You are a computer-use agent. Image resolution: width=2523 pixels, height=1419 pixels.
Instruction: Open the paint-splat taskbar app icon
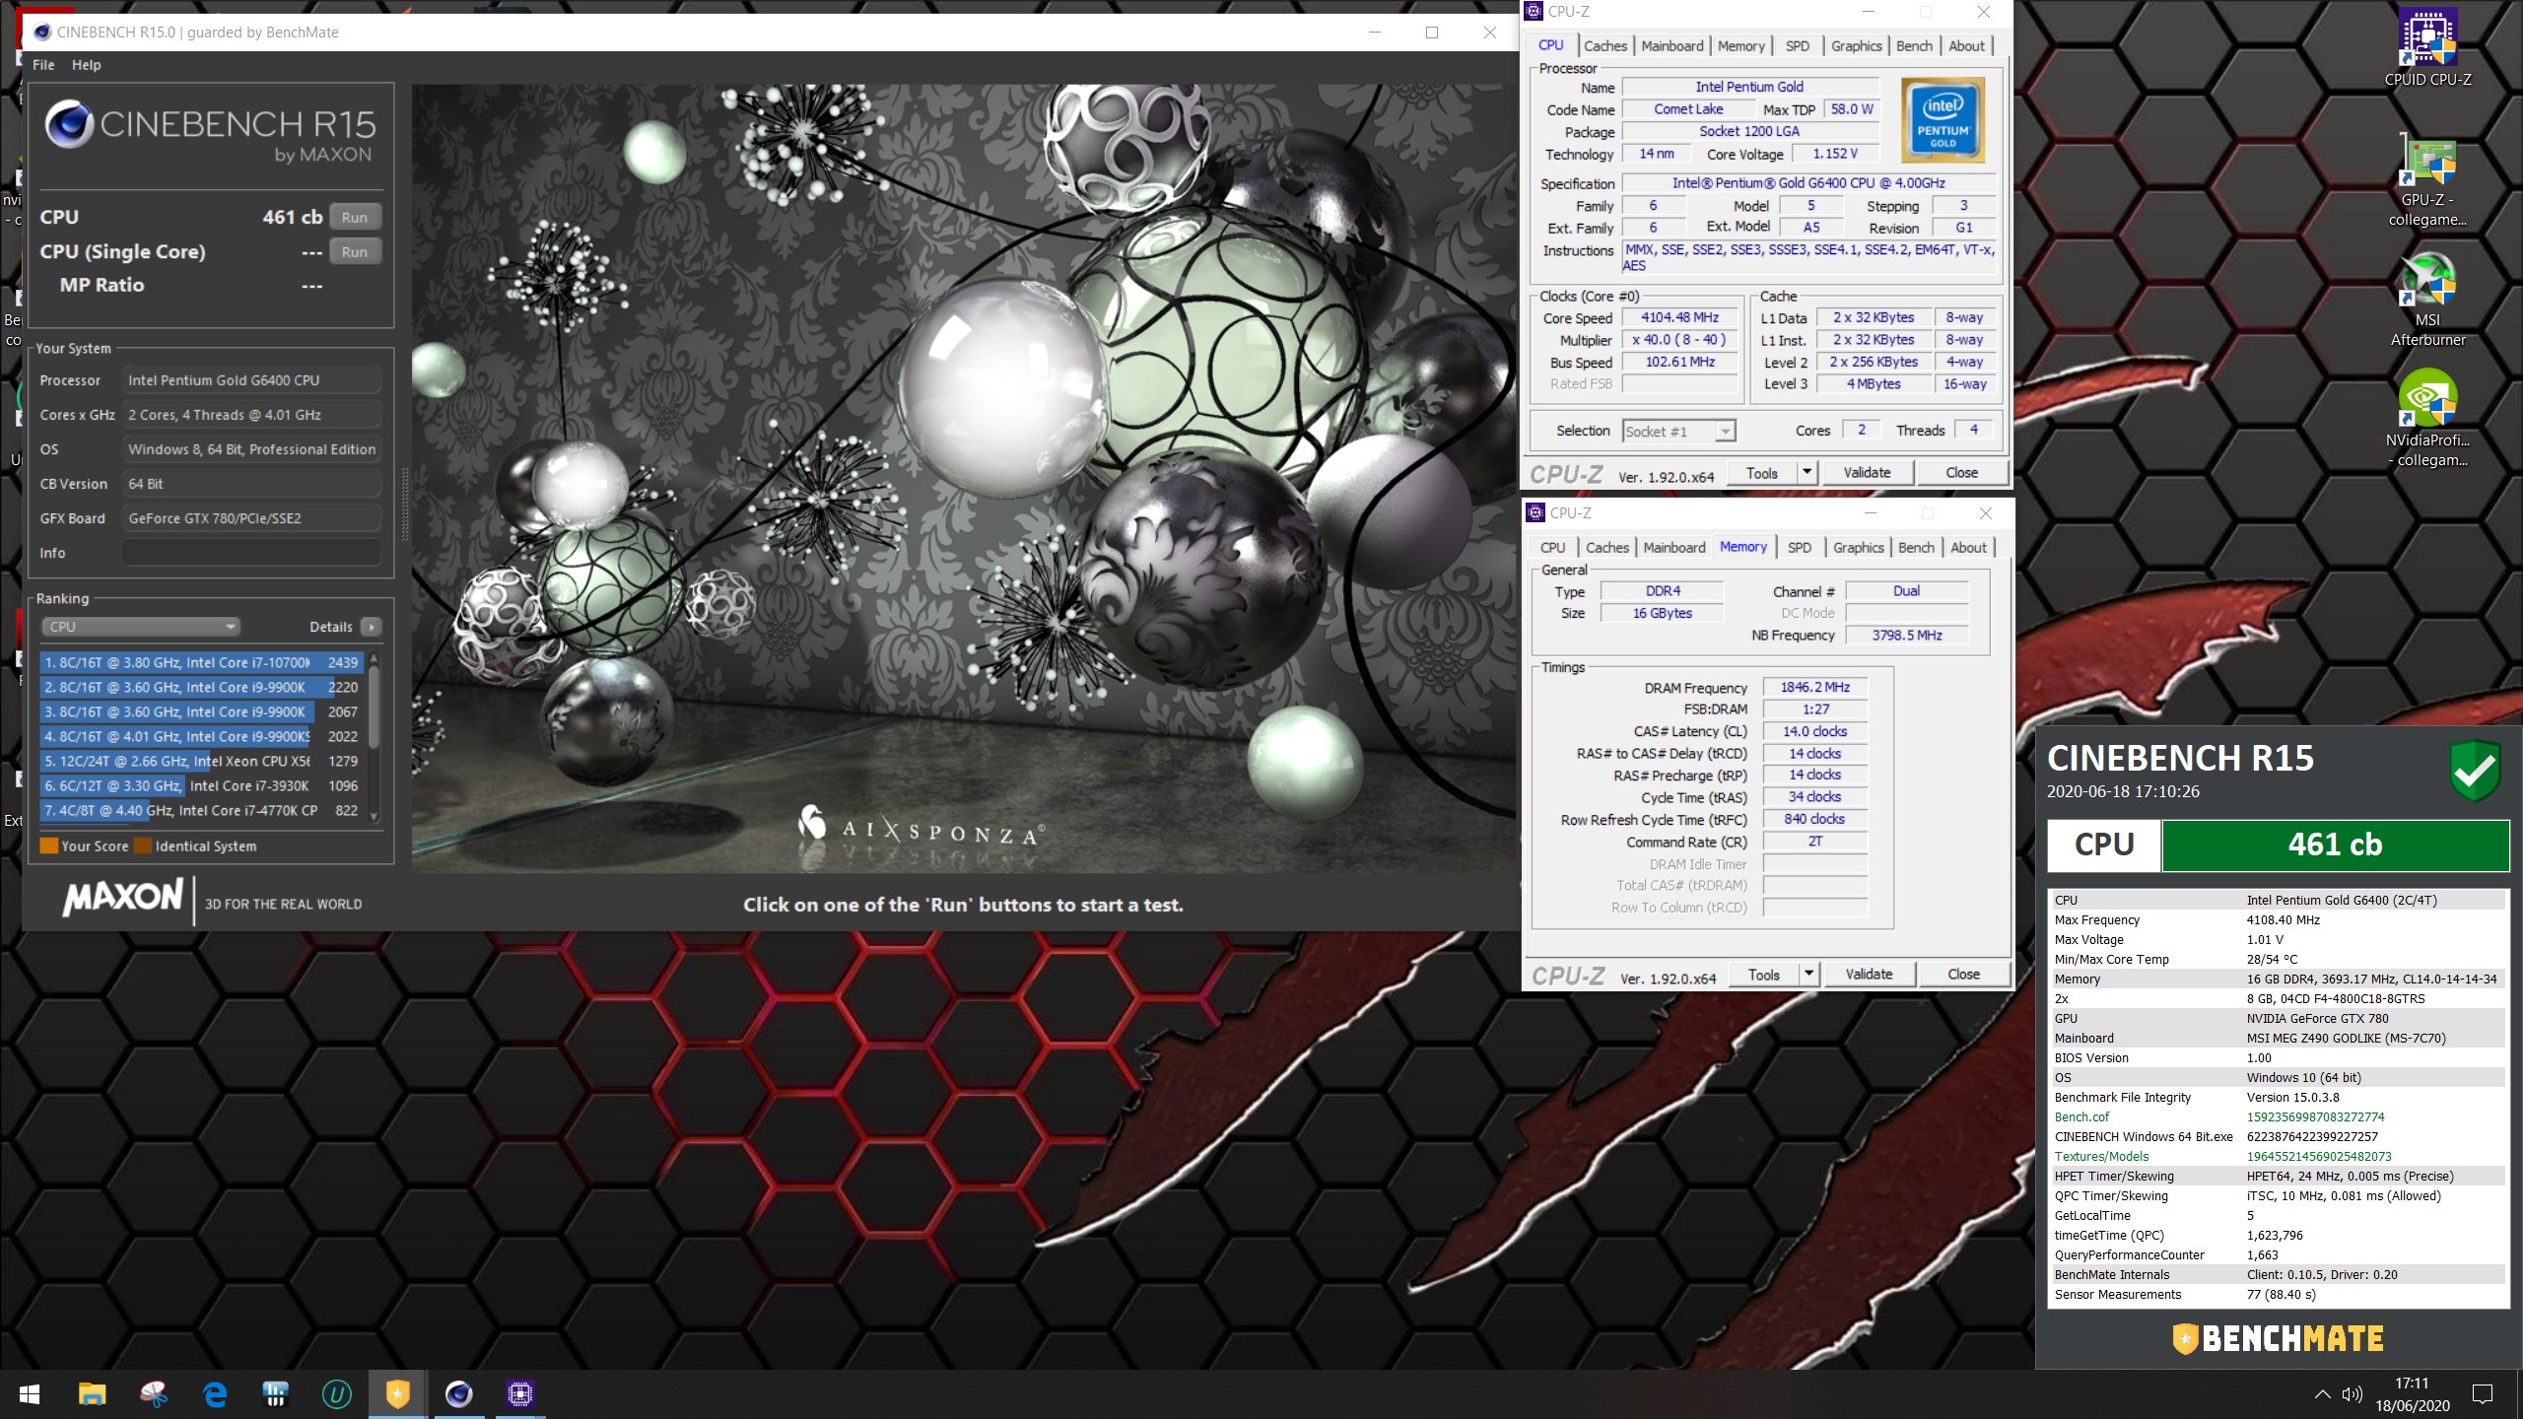pos(153,1394)
